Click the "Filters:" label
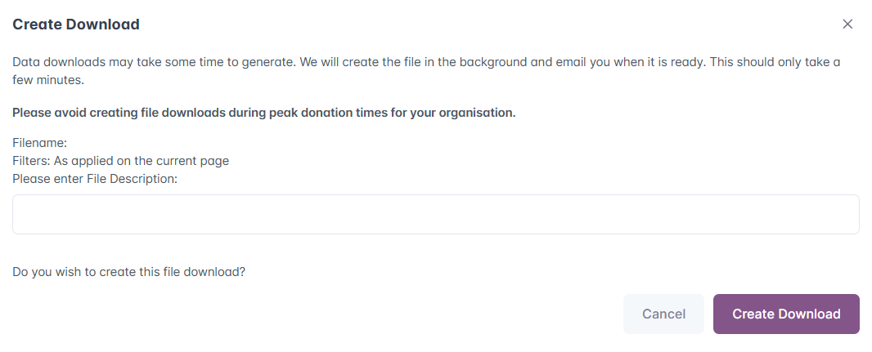This screenshot has height=352, width=872. click(32, 161)
